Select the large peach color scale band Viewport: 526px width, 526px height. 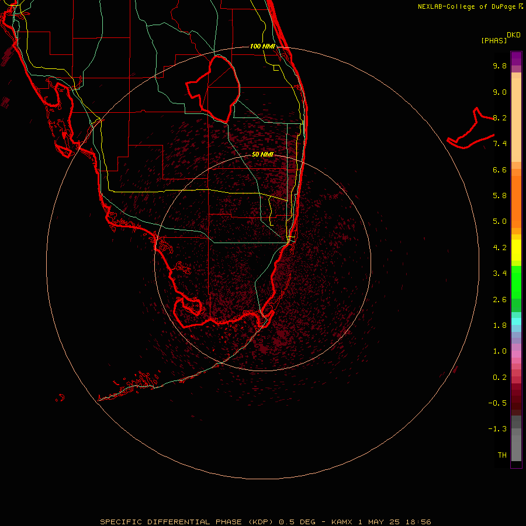pyautogui.click(x=516, y=120)
